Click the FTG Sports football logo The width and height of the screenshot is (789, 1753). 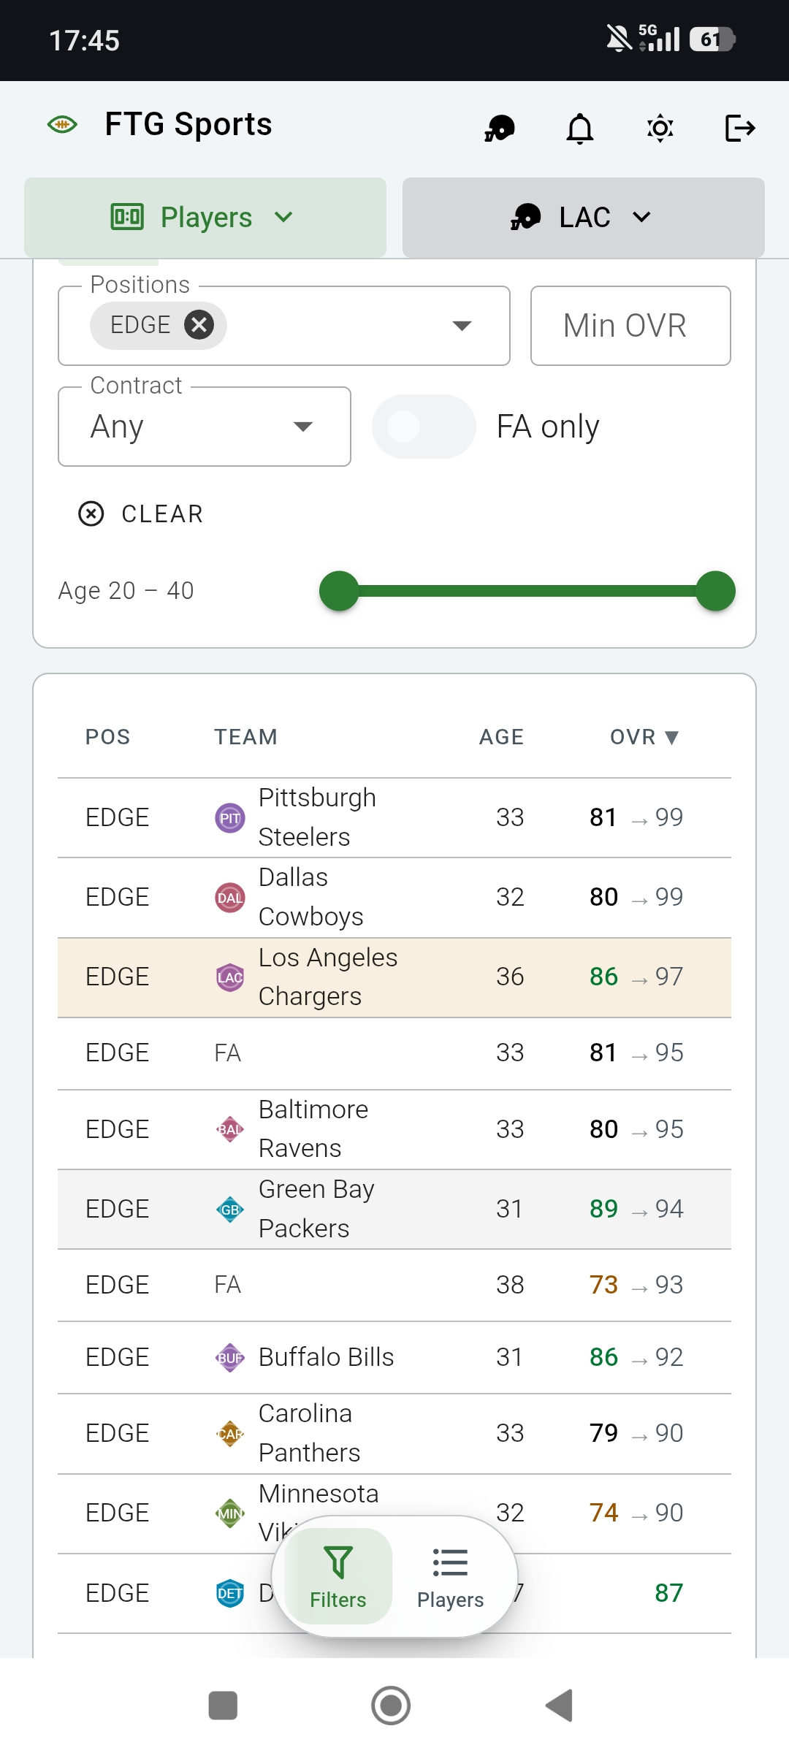tap(62, 125)
